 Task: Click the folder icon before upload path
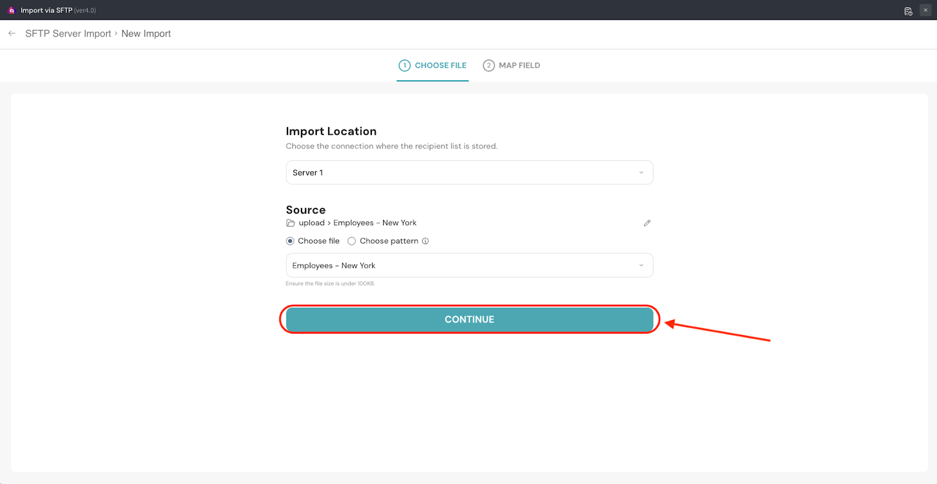tap(290, 223)
